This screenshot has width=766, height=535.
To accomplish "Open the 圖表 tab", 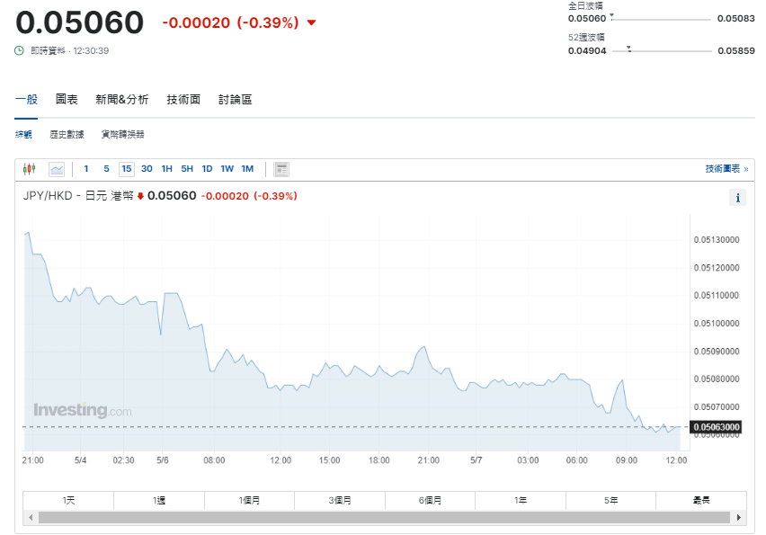I will (x=67, y=100).
